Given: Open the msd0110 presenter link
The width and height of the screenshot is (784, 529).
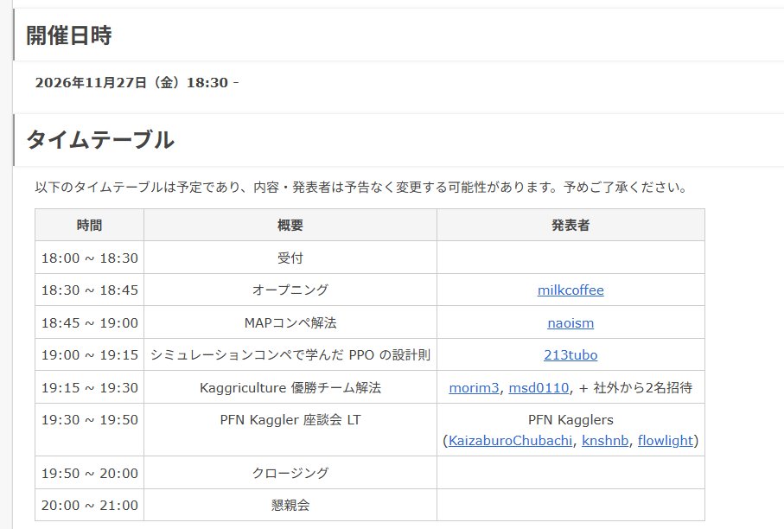Looking at the screenshot, I should (x=539, y=387).
